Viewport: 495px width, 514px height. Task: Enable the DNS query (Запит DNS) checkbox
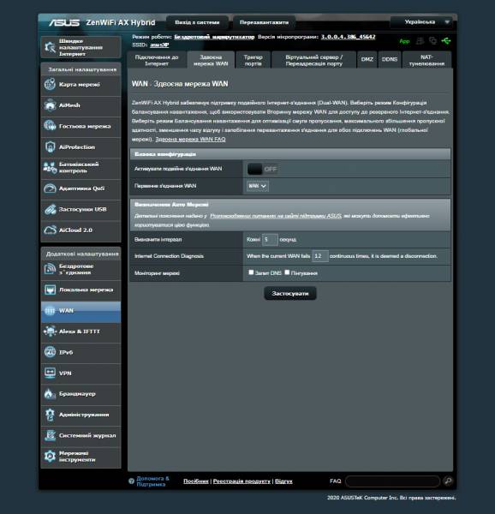(x=251, y=272)
